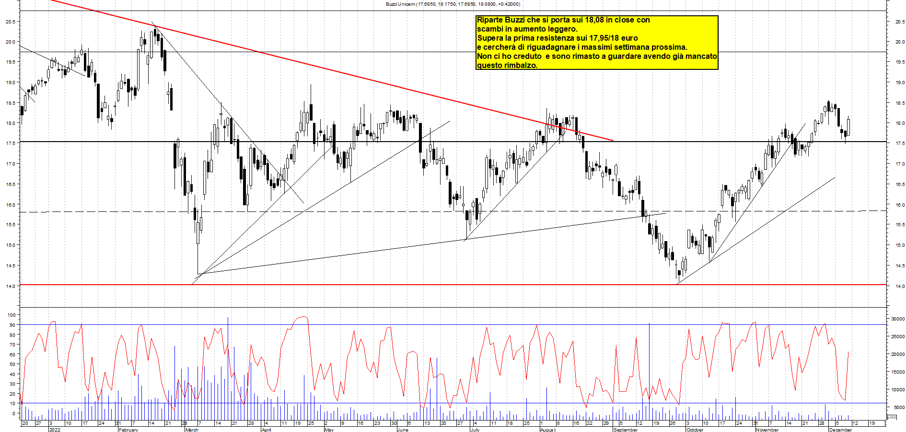Click the '25000' volume scale label
Image resolution: width=906 pixels, height=432 pixels.
pyautogui.click(x=898, y=336)
